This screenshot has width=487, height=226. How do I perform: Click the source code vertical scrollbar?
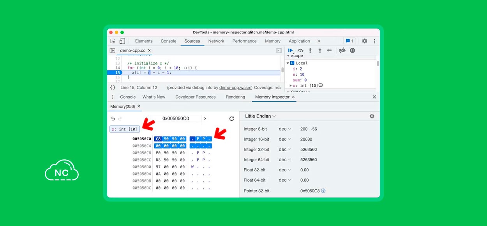click(282, 70)
